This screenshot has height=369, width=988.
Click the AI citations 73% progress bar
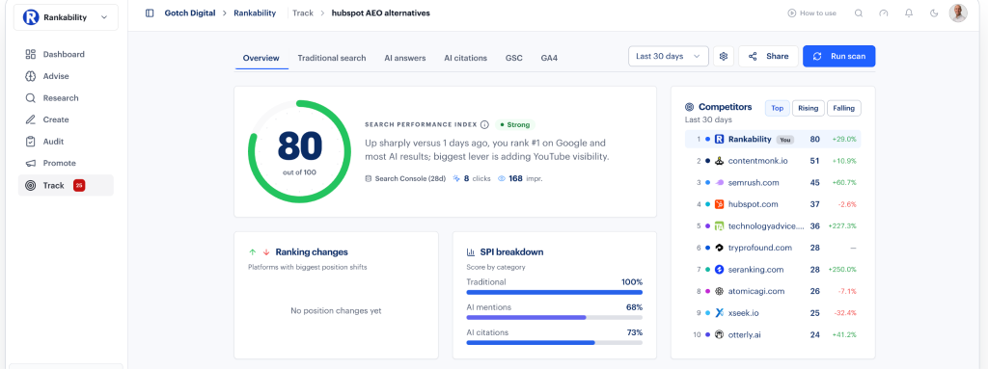(555, 343)
